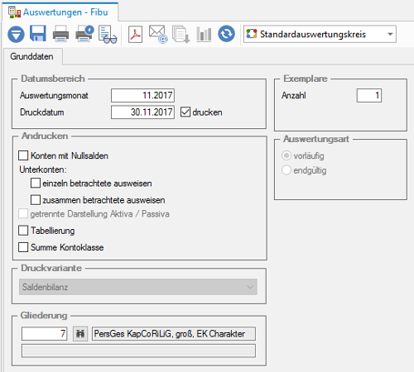
Task: Click the Anzahl label
Action: click(x=294, y=96)
